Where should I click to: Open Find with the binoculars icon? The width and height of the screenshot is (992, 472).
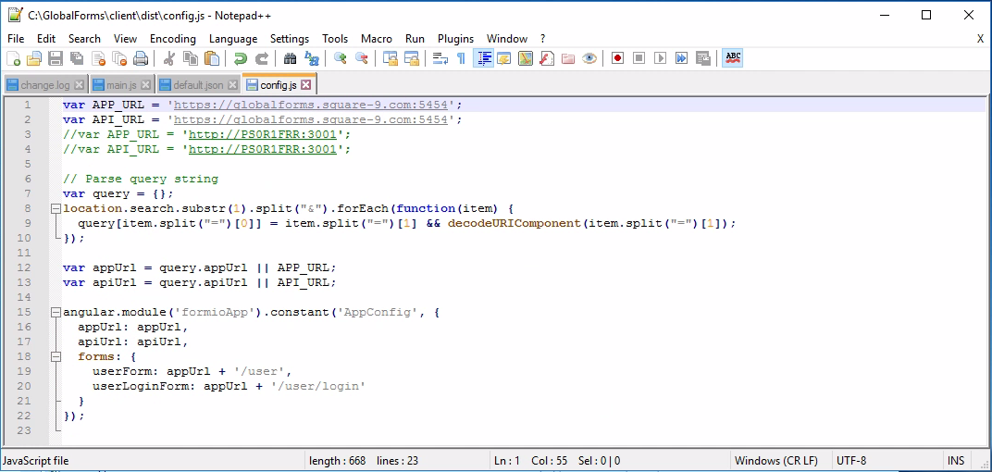[290, 58]
